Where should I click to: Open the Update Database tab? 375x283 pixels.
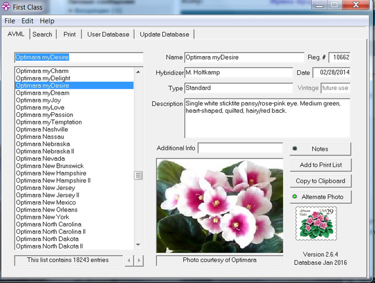(x=164, y=34)
